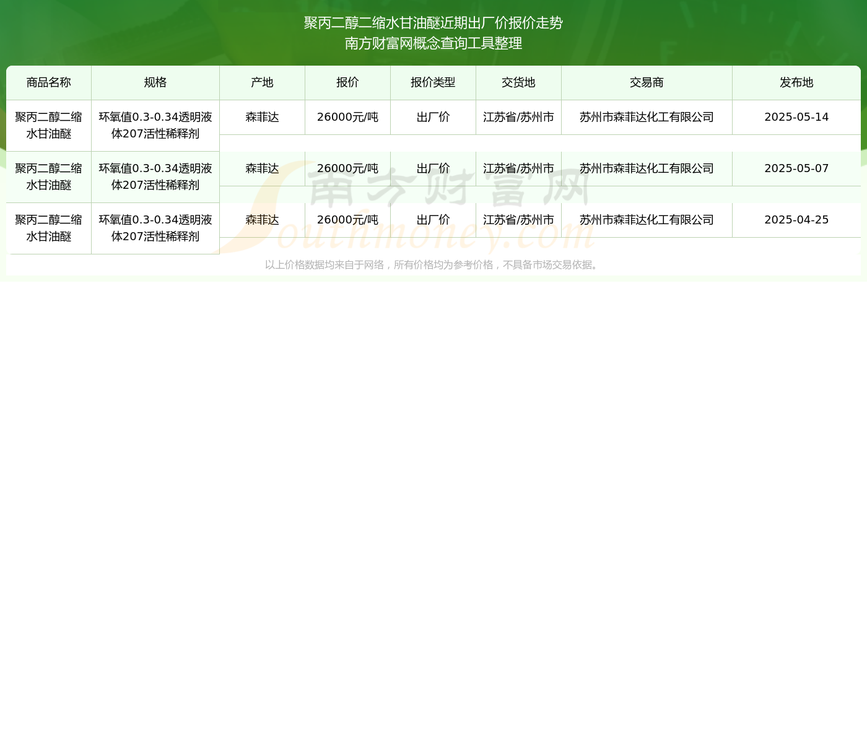Click 森菲达 origin in the 2025-04-25 row
Screen dimensions: 867x746
[x=263, y=220]
